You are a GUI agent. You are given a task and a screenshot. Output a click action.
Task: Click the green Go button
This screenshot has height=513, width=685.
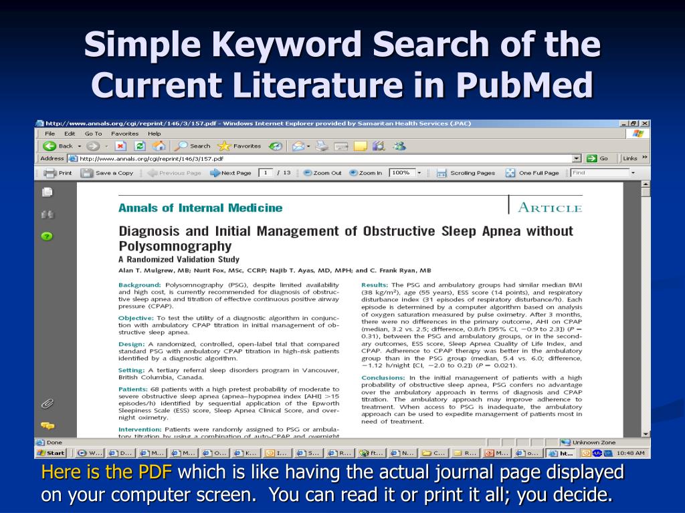point(597,158)
